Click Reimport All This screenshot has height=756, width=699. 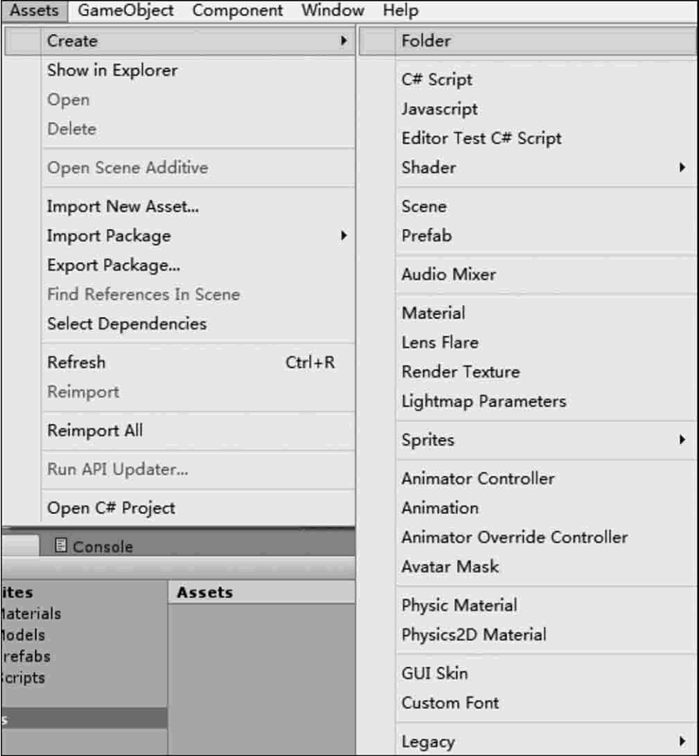point(95,431)
